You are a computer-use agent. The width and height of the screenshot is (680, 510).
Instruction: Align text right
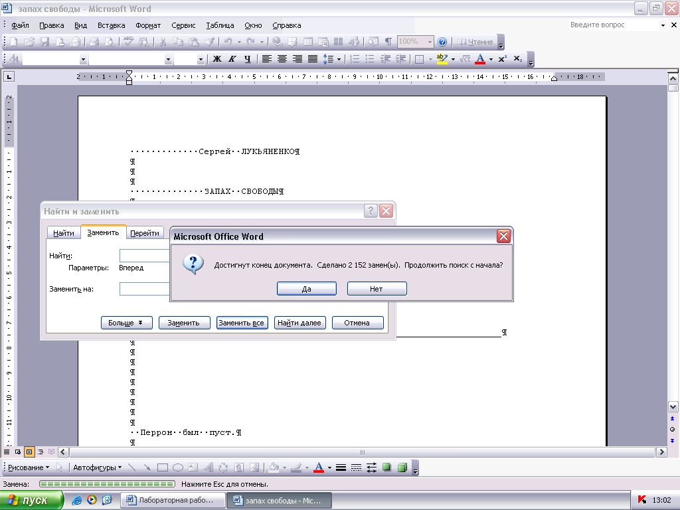click(297, 59)
